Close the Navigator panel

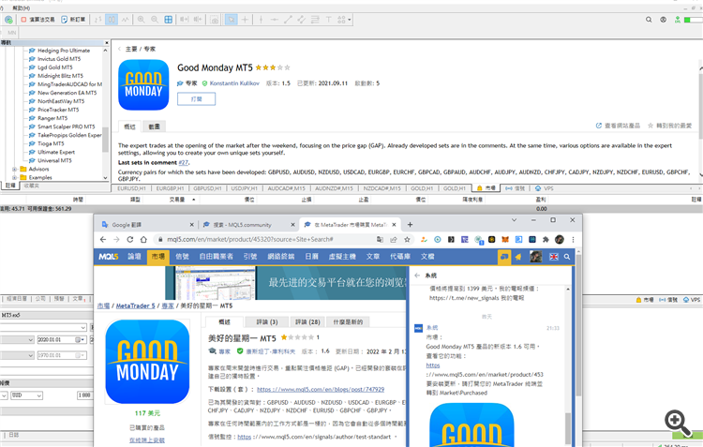tap(107, 42)
